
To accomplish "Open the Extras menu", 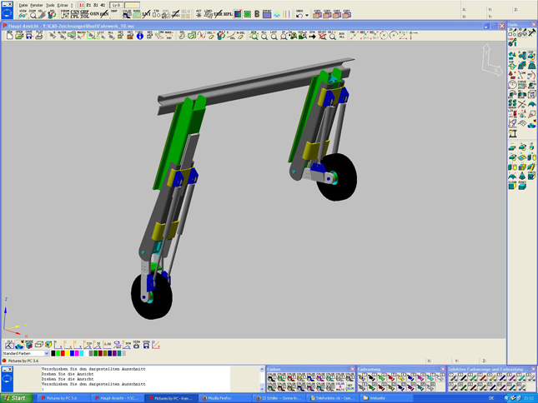I will pyautogui.click(x=63, y=5).
